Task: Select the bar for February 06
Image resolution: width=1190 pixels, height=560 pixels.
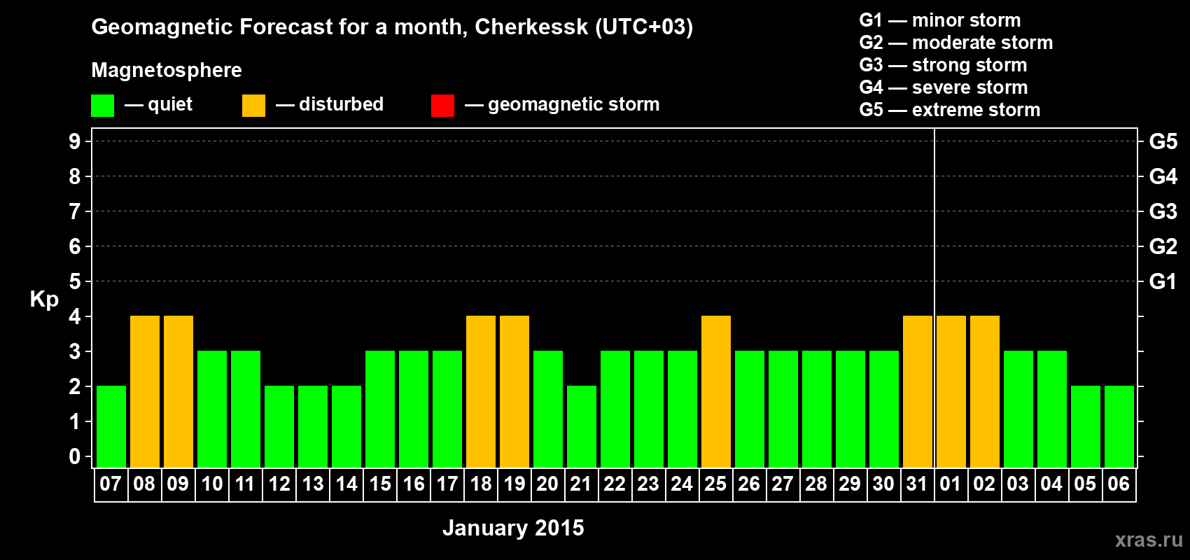Action: click(x=1119, y=426)
